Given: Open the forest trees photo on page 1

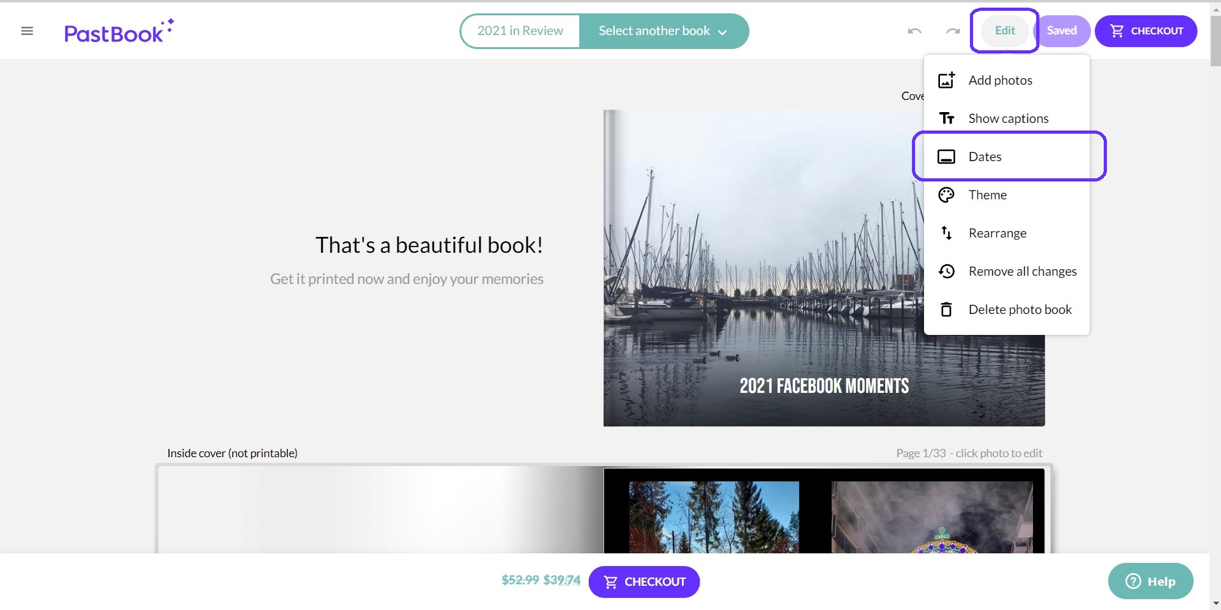Looking at the screenshot, I should 714,517.
